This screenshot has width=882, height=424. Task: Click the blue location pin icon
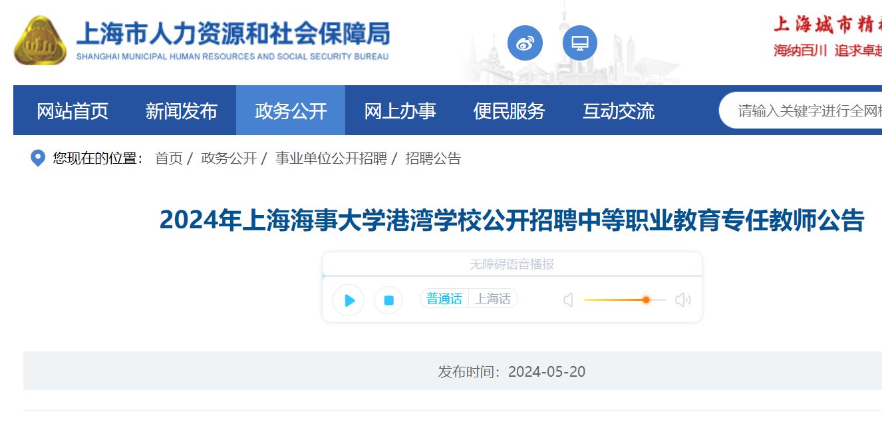click(x=38, y=158)
